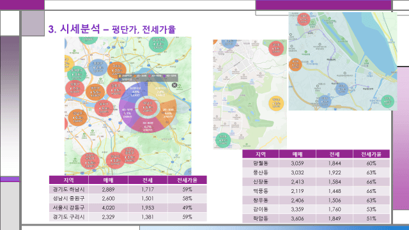
Task: Select the 망월동 row in the right table
Action: [x=316, y=164]
